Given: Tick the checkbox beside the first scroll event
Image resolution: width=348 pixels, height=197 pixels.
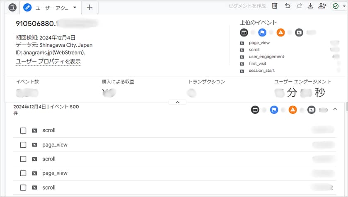Looking at the screenshot, I should [x=23, y=131].
